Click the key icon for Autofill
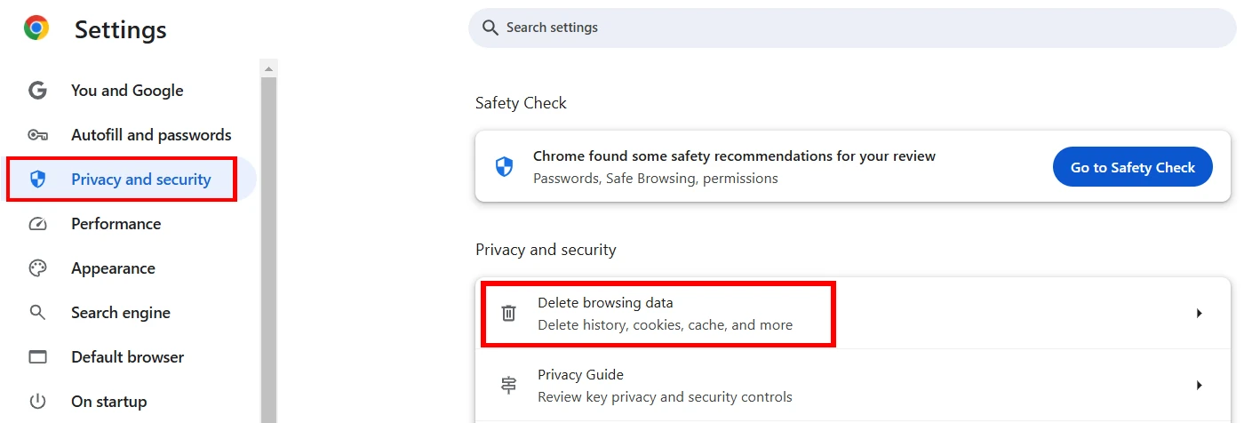 point(37,135)
